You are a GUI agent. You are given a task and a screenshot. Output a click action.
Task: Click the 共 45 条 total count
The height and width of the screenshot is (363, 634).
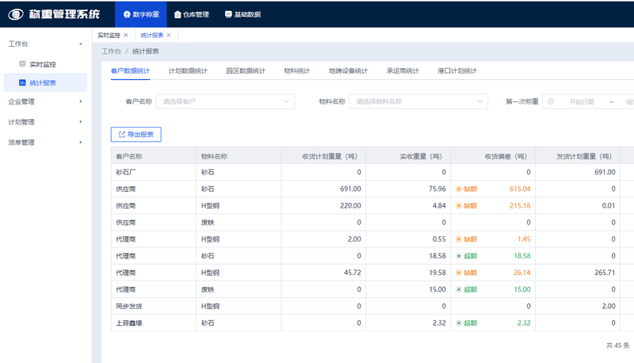[x=618, y=346]
